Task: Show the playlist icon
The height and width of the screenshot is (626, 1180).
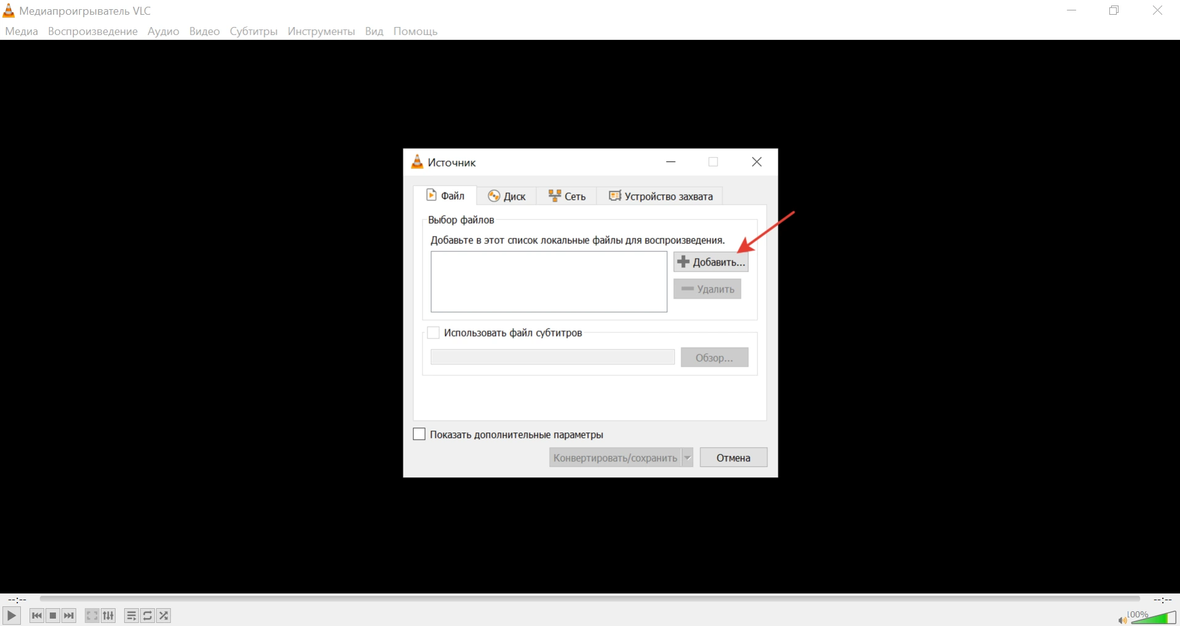Action: [131, 616]
